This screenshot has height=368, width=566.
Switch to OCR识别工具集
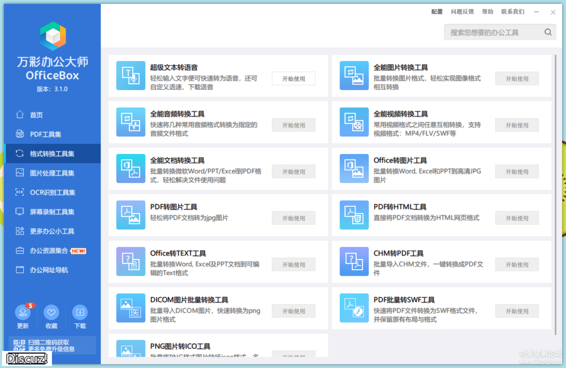coord(52,192)
